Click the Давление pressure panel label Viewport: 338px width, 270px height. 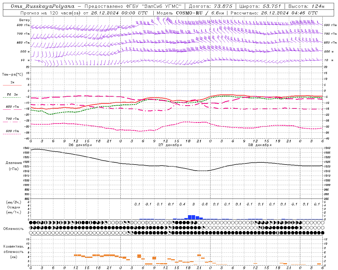(x=14, y=163)
